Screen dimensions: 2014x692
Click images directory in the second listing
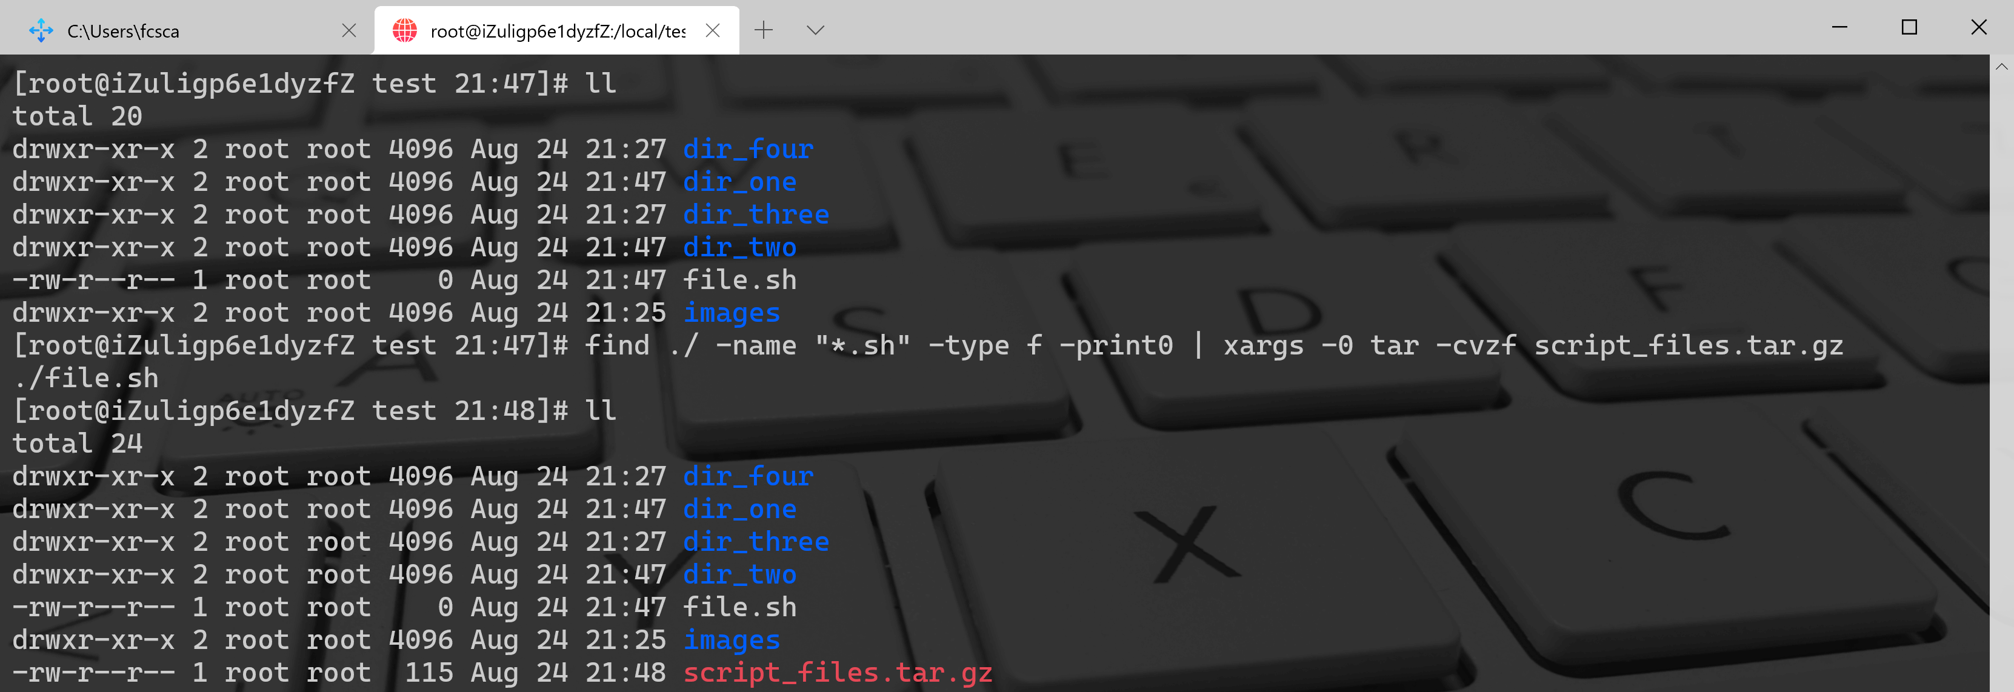[x=731, y=639]
